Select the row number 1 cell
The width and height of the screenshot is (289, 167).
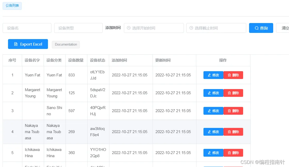point(12,75)
